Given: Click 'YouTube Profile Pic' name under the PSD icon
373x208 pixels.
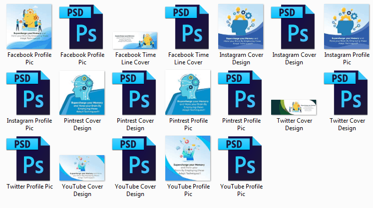Looking at the screenshot, I should pos(241,190).
